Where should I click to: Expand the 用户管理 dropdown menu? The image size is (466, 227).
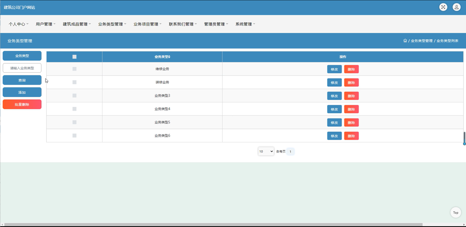tap(45, 24)
